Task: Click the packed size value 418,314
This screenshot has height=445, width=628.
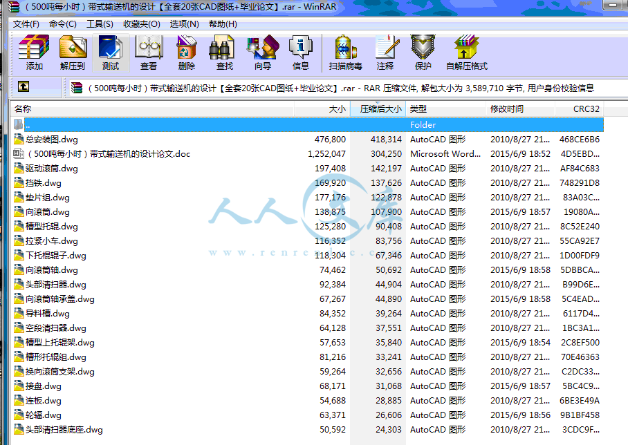Action: click(386, 140)
